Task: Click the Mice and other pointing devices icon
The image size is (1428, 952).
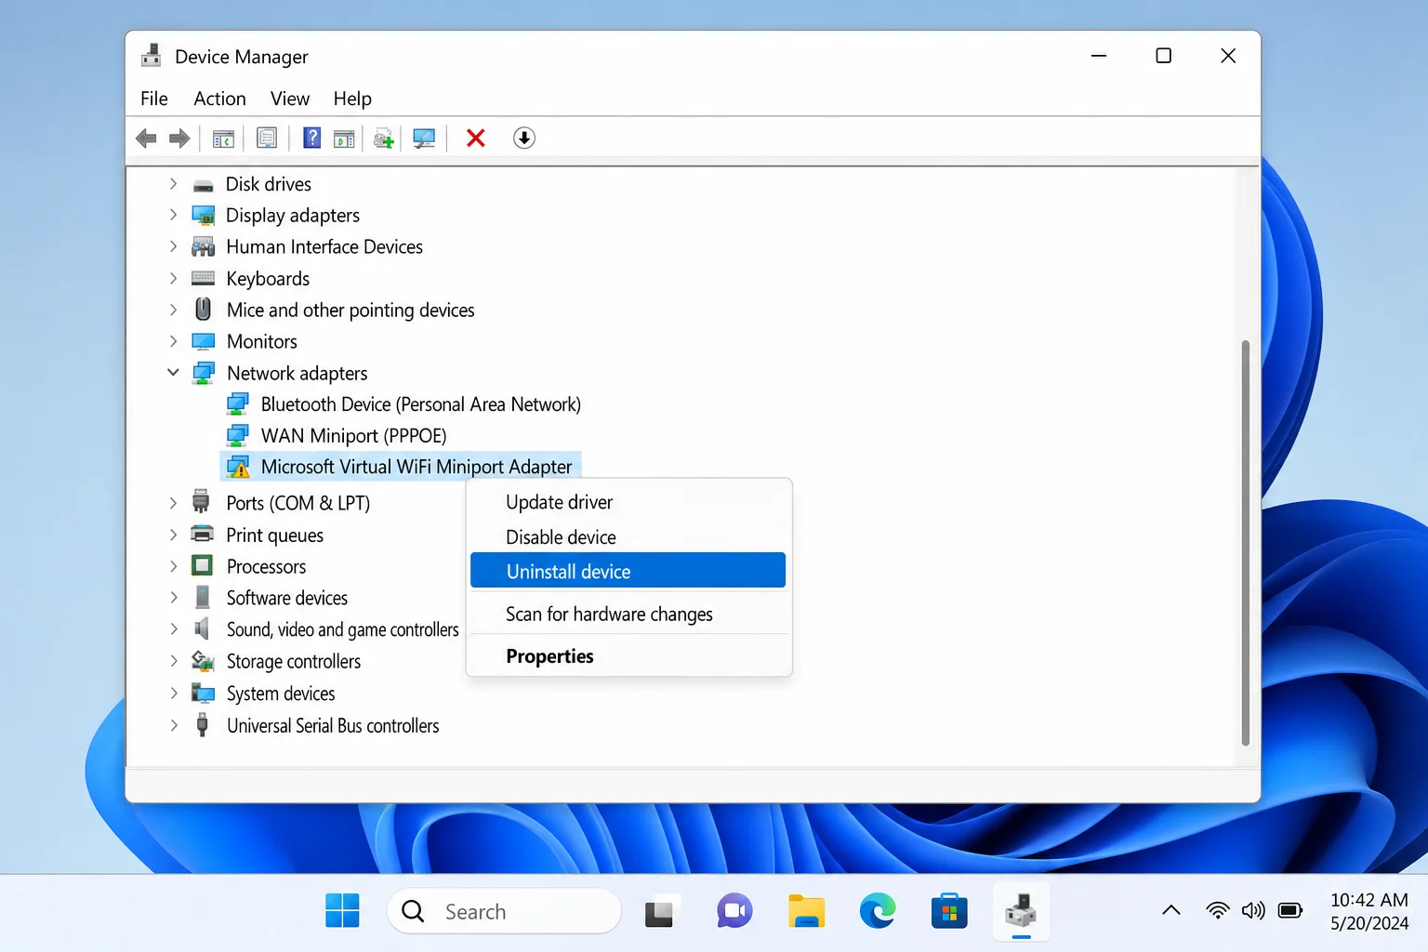Action: [203, 309]
